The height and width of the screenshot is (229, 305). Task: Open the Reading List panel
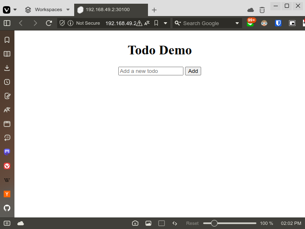pos(7,54)
